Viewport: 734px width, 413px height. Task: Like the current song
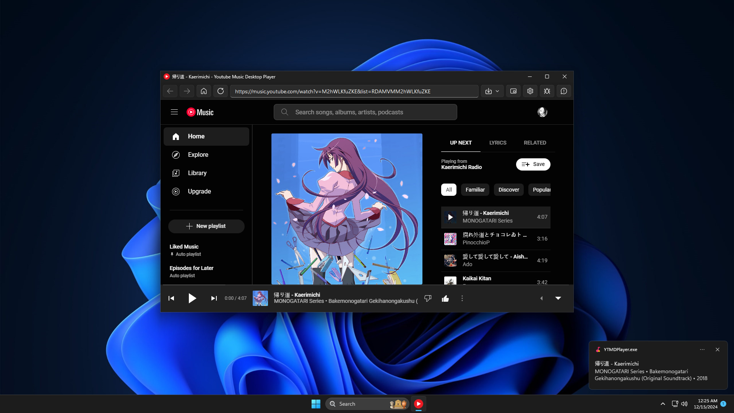(x=445, y=298)
